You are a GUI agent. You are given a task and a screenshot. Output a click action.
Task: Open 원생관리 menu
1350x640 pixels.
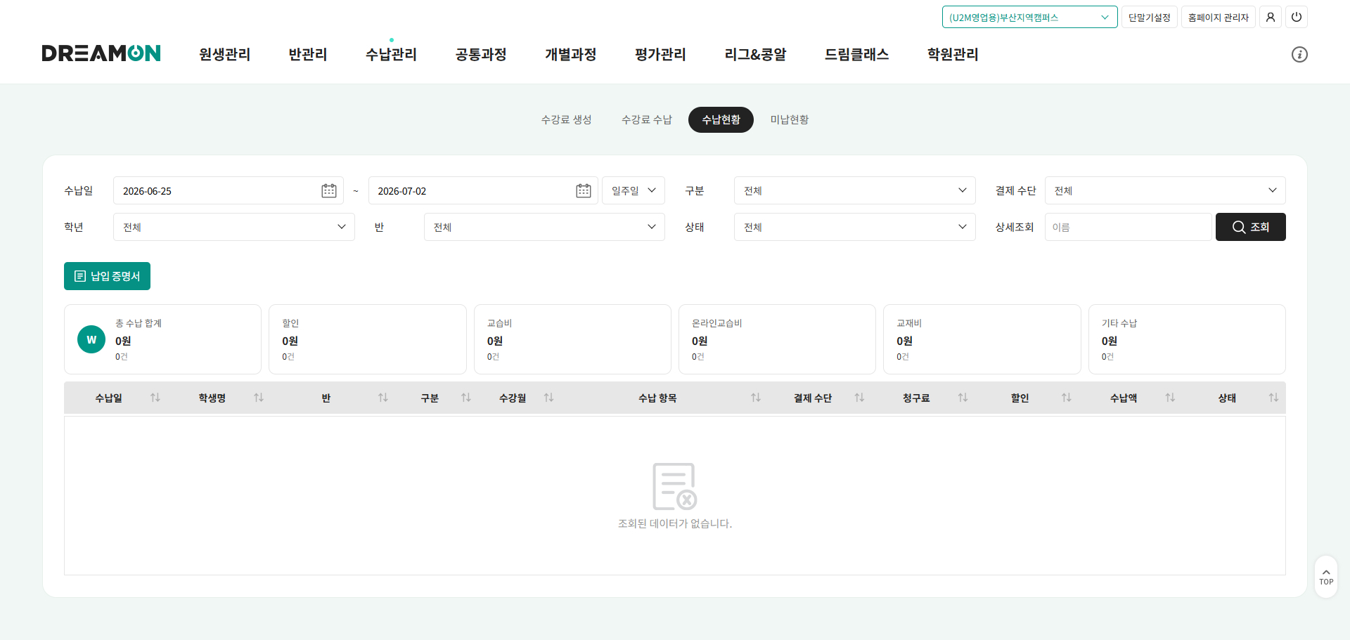(224, 54)
